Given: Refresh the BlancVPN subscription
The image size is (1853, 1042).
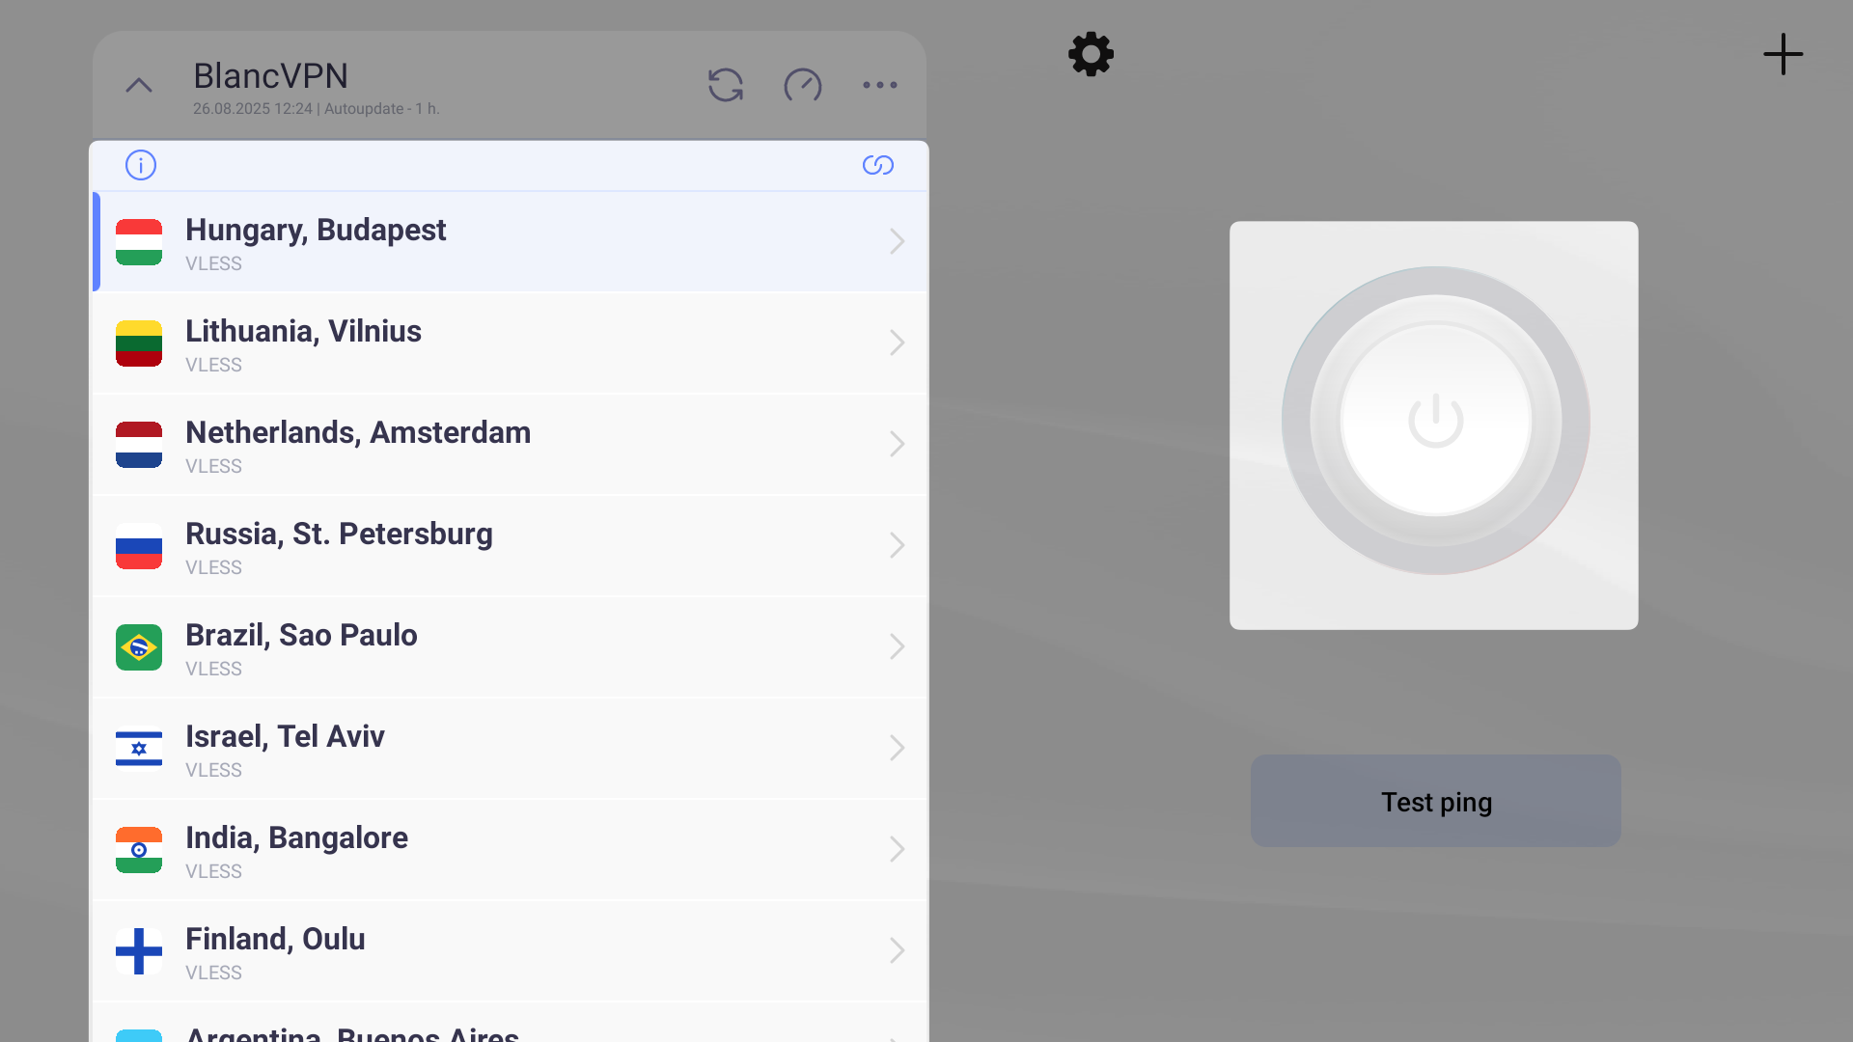Looking at the screenshot, I should coord(725,85).
